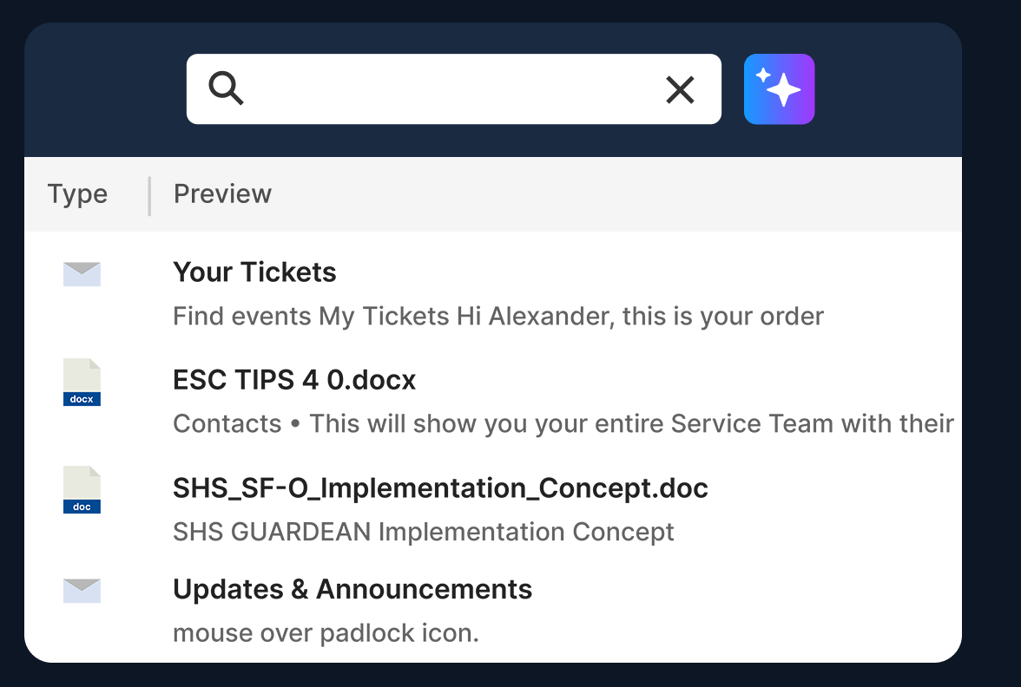The image size is (1021, 687).
Task: Click the email icon beside Updates & Announcements
Action: [x=82, y=591]
